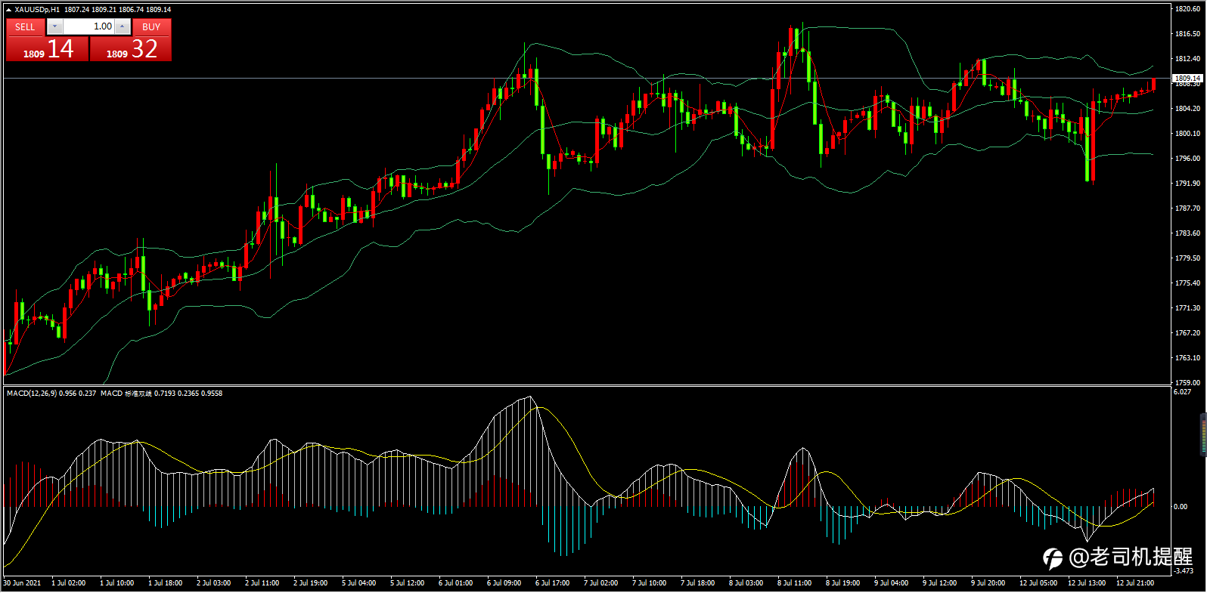Image resolution: width=1207 pixels, height=593 pixels.
Task: Increase lot volume with the up arrow
Action: 123,26
